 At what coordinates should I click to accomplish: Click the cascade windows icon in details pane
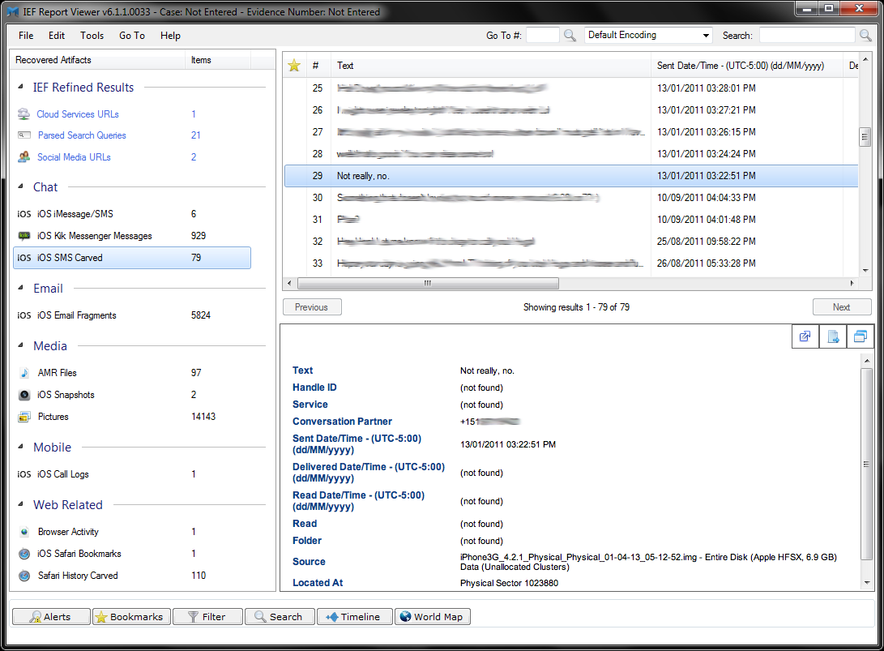(x=860, y=336)
